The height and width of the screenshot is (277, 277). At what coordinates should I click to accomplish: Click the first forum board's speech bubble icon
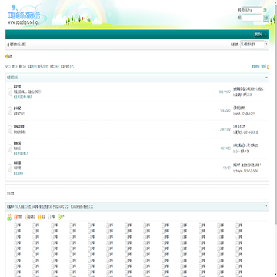[x=10, y=92]
